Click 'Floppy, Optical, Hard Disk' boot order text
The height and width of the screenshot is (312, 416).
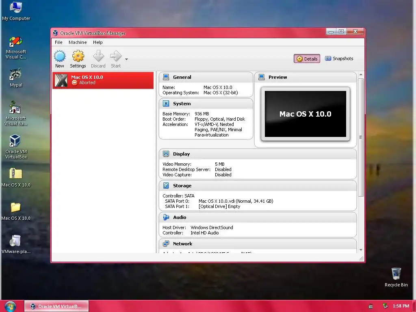pyautogui.click(x=220, y=119)
